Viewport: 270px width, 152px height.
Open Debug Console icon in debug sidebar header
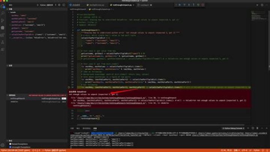coord(64,5)
